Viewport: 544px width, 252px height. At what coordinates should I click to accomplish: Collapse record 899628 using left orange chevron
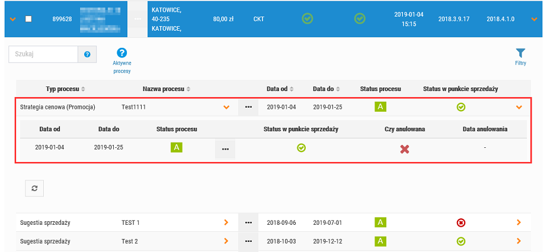pyautogui.click(x=13, y=19)
